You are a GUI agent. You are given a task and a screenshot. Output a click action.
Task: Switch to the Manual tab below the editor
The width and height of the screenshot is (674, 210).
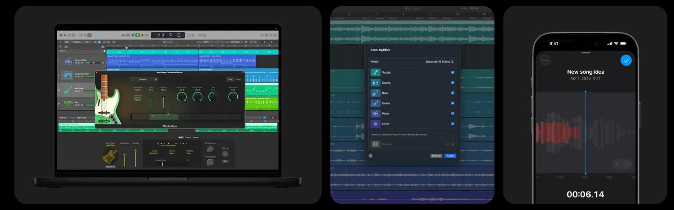pos(195,137)
